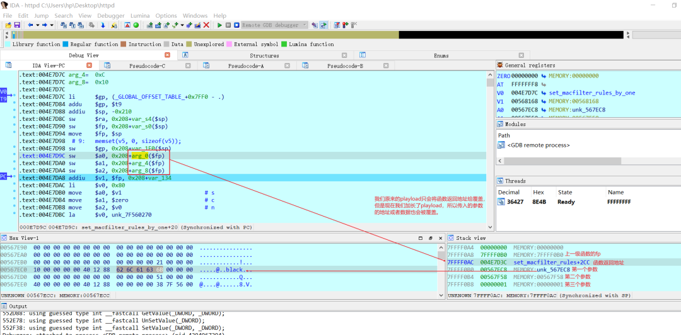Screen dimensions: 681x335
Task: Click the open file folder icon
Action: tap(8, 25)
